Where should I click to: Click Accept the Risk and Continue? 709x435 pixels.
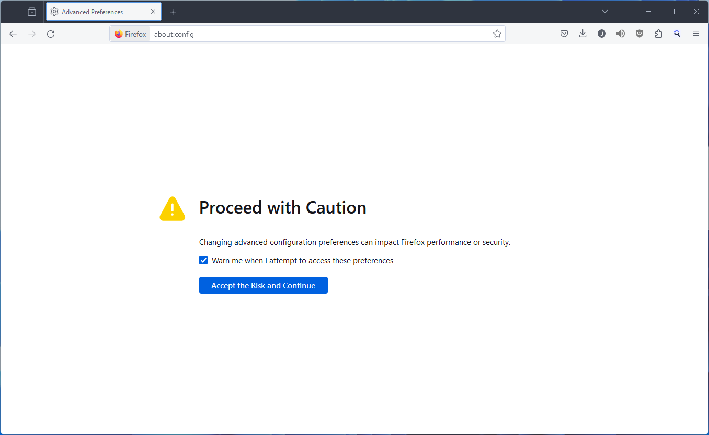(264, 285)
